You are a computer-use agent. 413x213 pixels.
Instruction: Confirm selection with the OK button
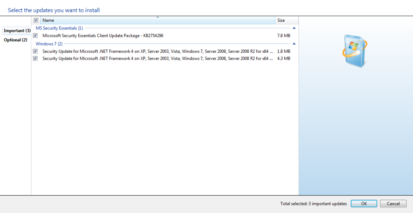click(364, 204)
